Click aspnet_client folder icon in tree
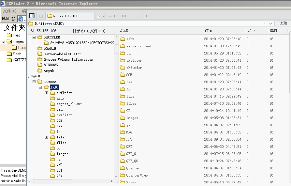Viewport: 291px width, 186px height. tap(52, 104)
